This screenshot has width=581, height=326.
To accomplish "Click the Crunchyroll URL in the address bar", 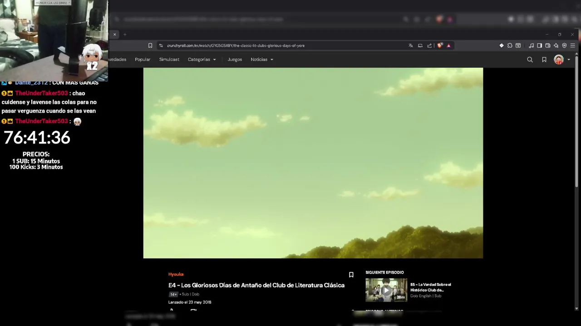I will pos(236,45).
